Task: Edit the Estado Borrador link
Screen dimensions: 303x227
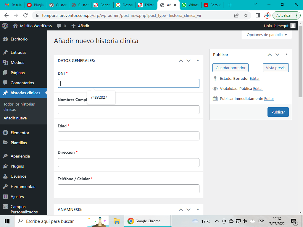Action: (255, 79)
